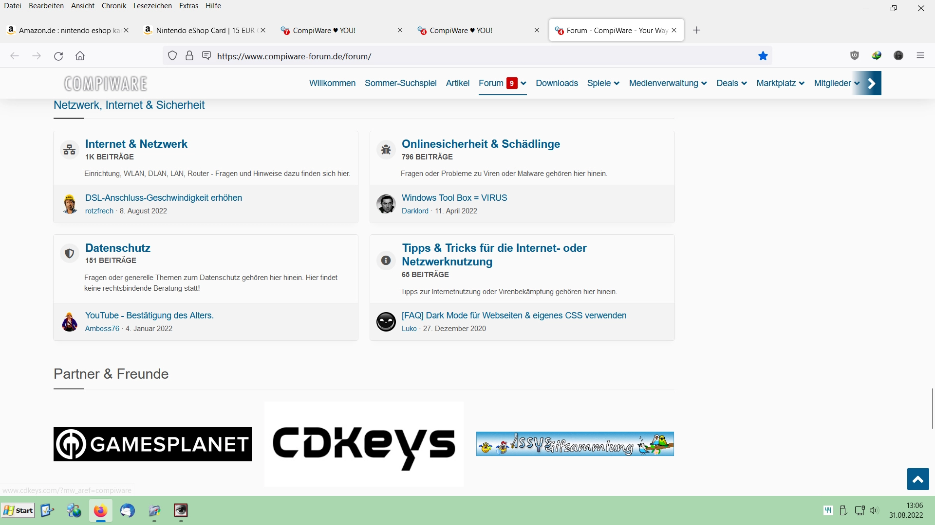
Task: Switch to Nintendo eShop Card 15 EUR tab
Action: coord(205,30)
